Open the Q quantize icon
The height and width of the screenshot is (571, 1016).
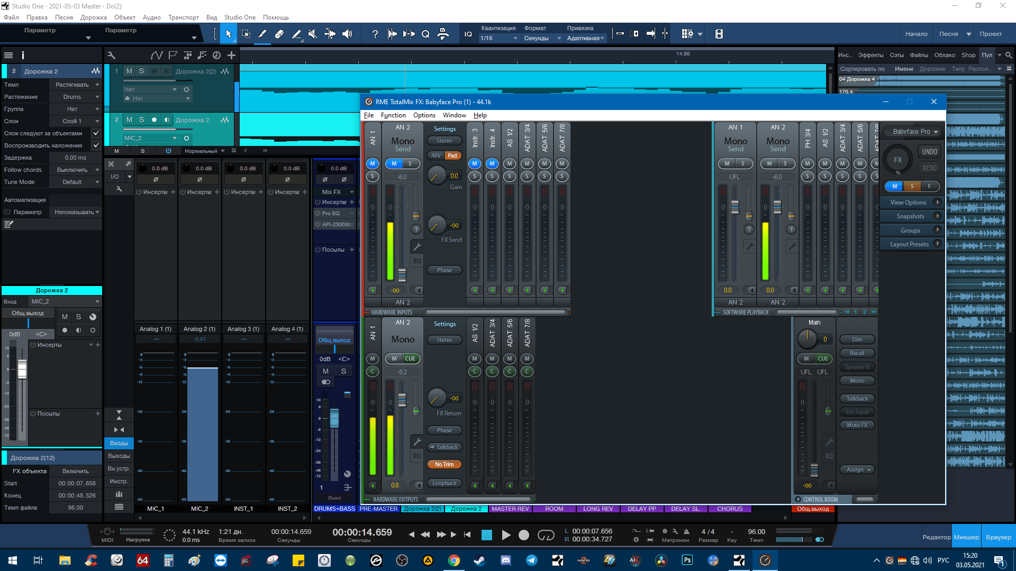pyautogui.click(x=425, y=34)
